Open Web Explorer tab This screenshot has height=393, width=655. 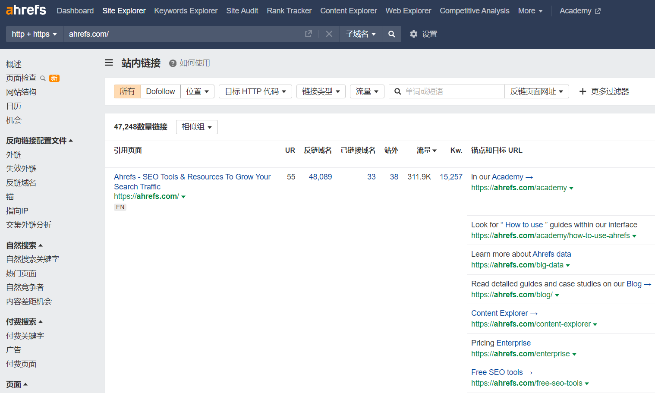[x=408, y=11]
